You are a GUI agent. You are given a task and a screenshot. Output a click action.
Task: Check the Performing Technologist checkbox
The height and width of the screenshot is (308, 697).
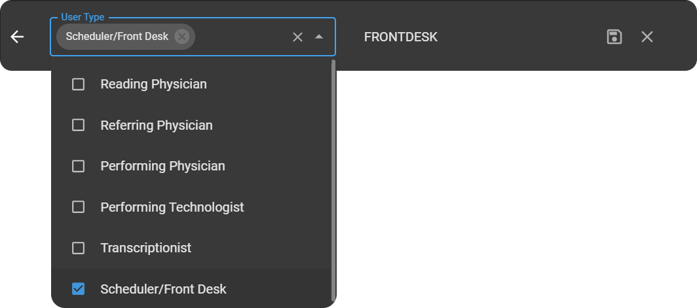click(x=78, y=207)
